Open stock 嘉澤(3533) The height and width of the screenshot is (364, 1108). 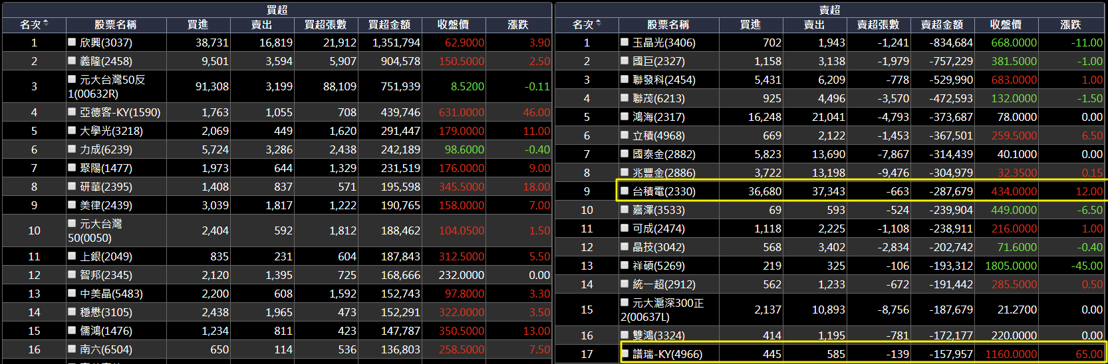[658, 210]
